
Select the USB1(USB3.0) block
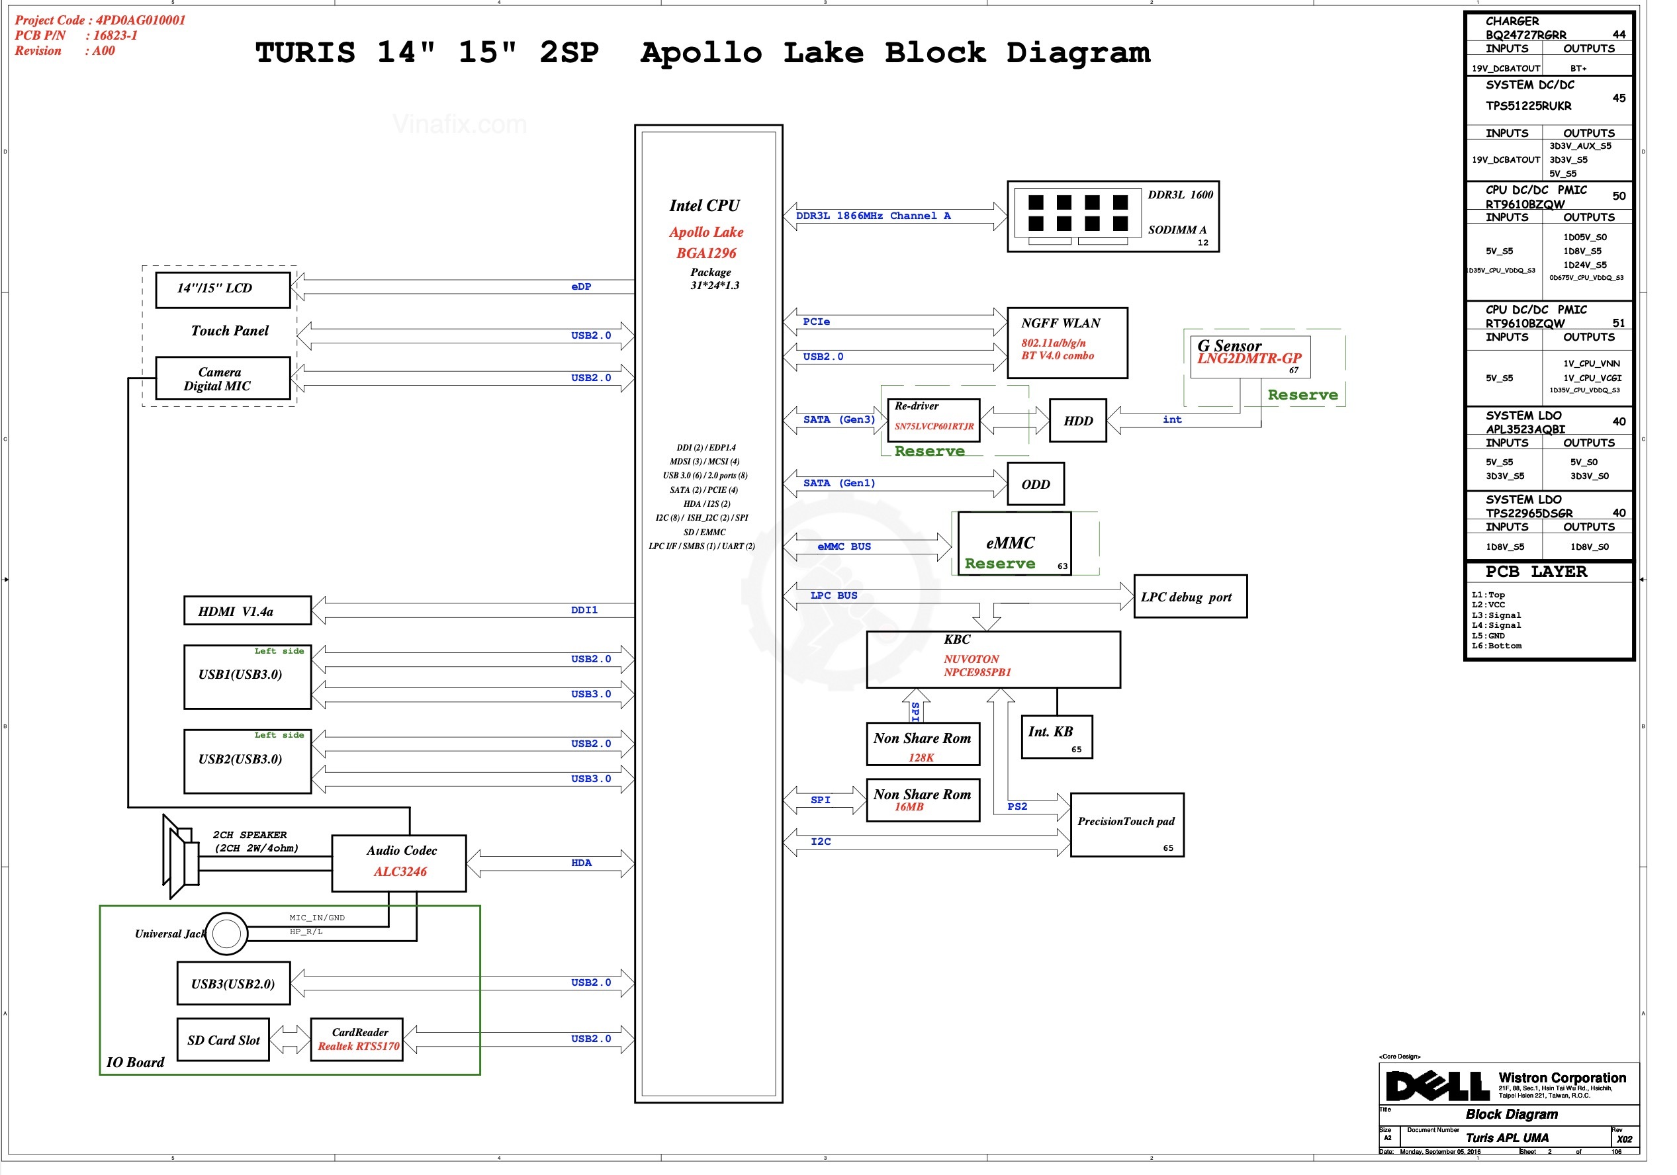point(248,676)
